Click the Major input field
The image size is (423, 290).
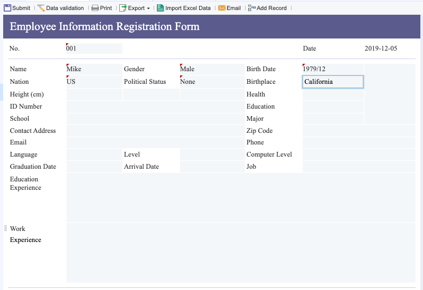pos(333,119)
